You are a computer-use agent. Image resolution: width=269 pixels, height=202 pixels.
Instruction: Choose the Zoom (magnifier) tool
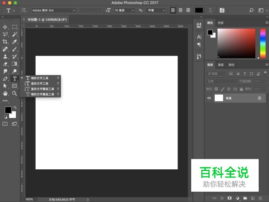pos(14,94)
